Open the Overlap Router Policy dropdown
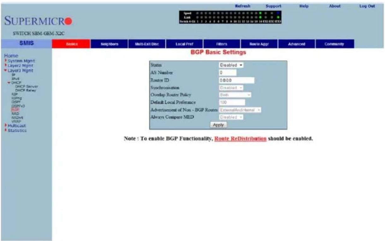The width and height of the screenshot is (385, 241). pyautogui.click(x=235, y=95)
